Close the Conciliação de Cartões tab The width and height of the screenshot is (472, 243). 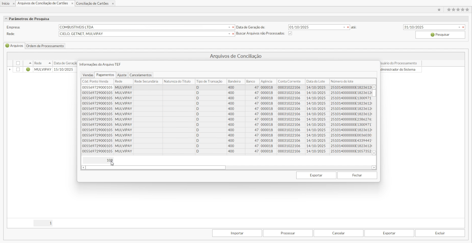tap(113, 3)
